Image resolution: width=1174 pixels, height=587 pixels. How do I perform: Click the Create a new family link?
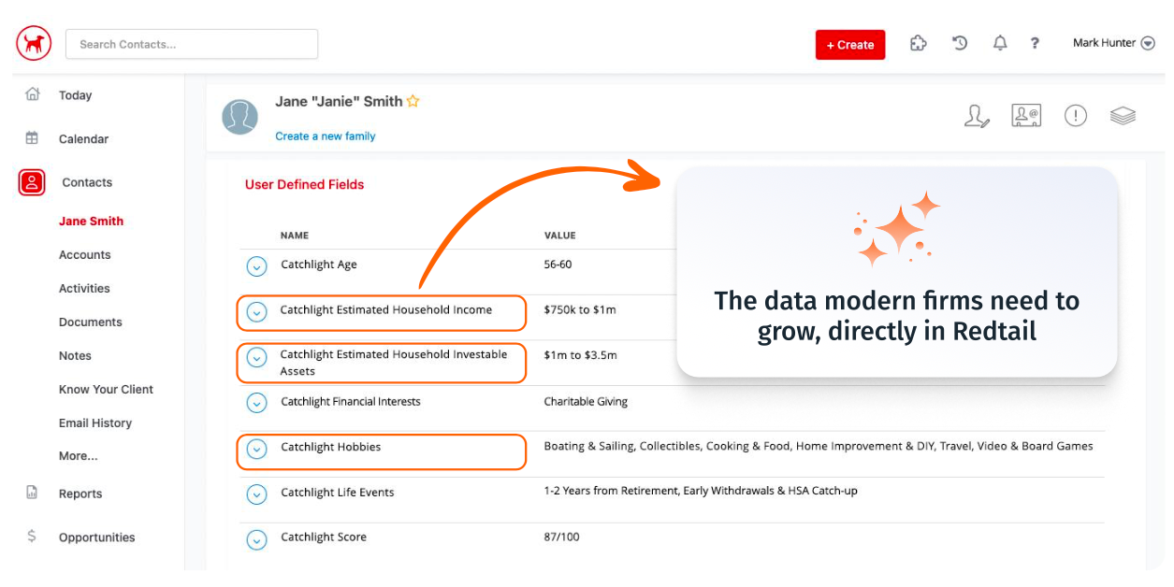[x=325, y=136]
